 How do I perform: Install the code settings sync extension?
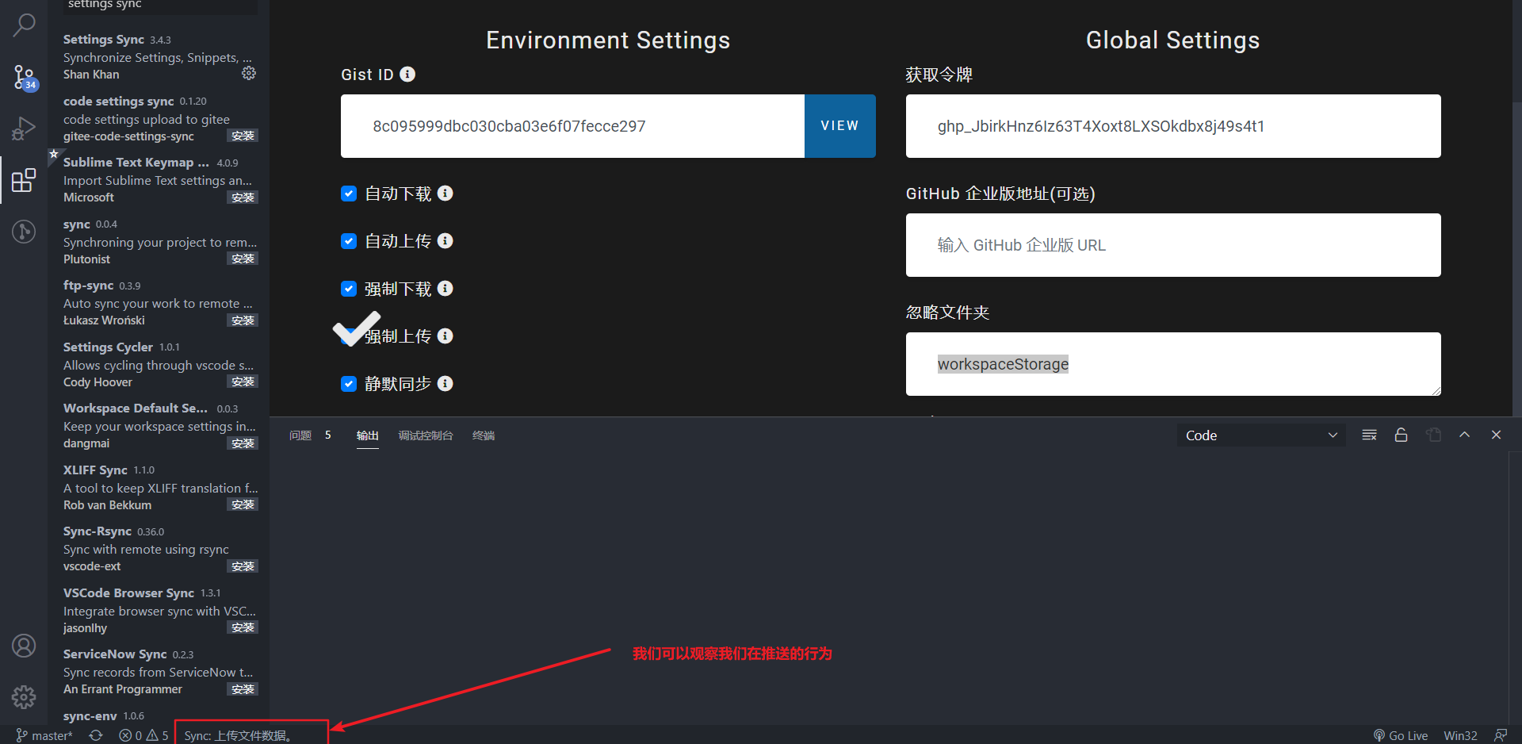(243, 136)
